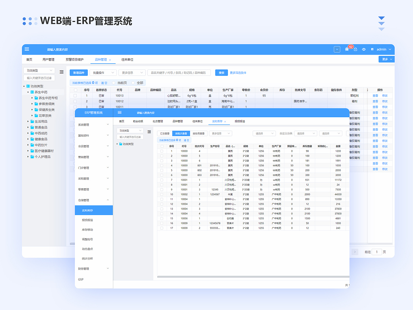
Task: Switch to 用户管理 tab
Action: pos(48,59)
